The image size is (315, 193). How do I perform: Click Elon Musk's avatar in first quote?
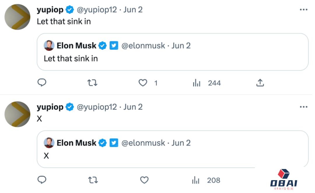tap(49, 46)
